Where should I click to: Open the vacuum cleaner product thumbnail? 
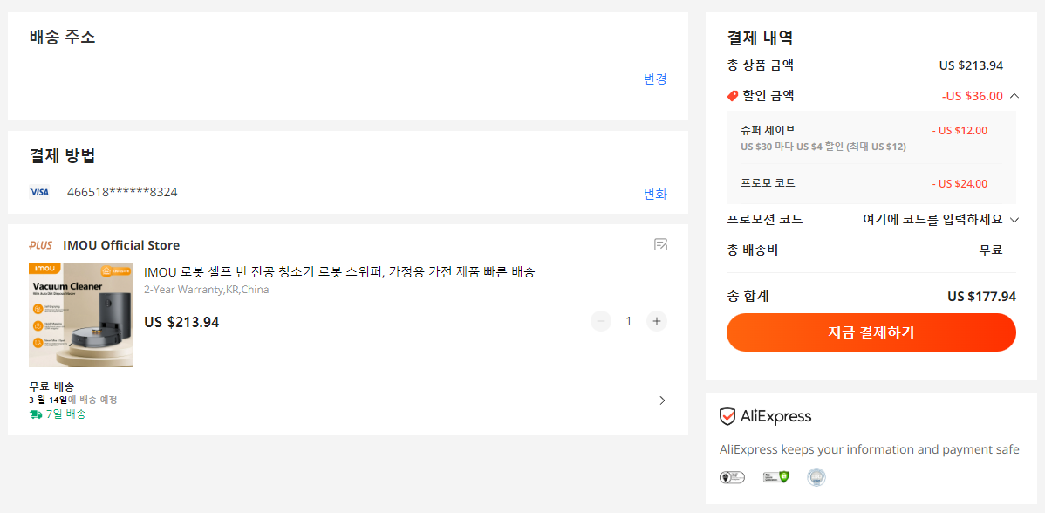80,314
